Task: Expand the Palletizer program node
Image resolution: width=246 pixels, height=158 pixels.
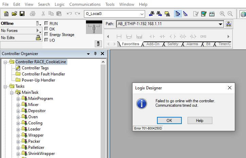Action: click(x=18, y=148)
